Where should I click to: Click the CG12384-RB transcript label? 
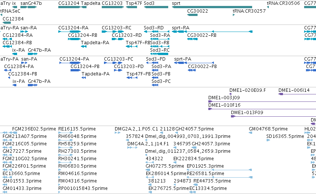[x=17, y=43]
